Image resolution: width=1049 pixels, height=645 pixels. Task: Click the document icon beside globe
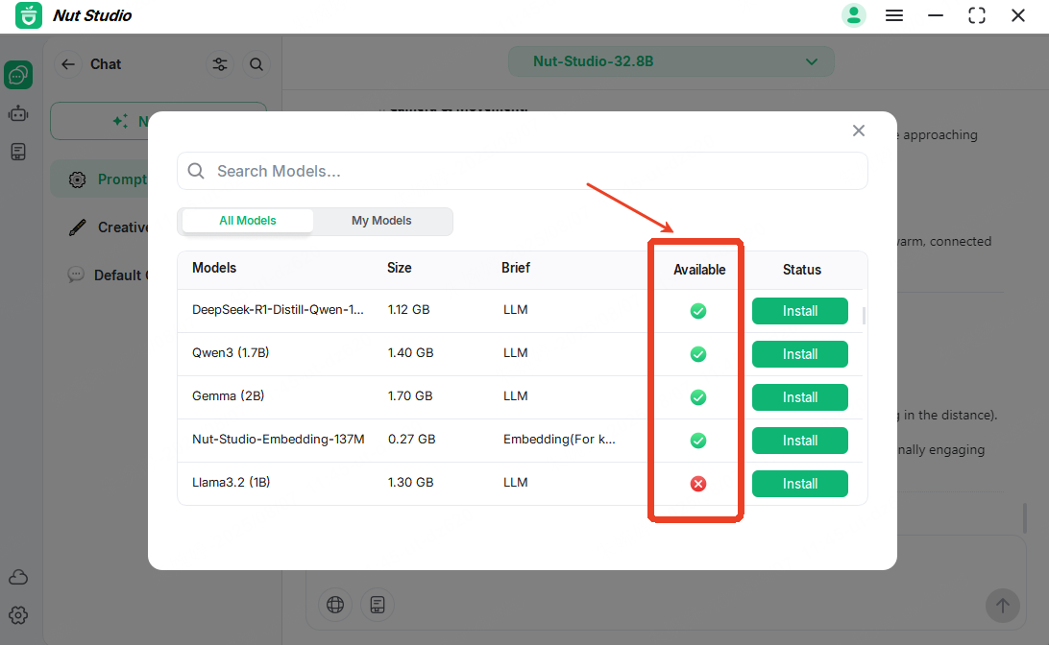pos(378,605)
